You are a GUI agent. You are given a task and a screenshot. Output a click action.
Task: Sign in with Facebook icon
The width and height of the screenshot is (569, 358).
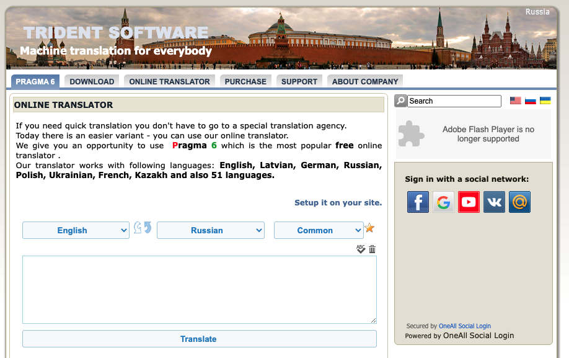(x=418, y=202)
